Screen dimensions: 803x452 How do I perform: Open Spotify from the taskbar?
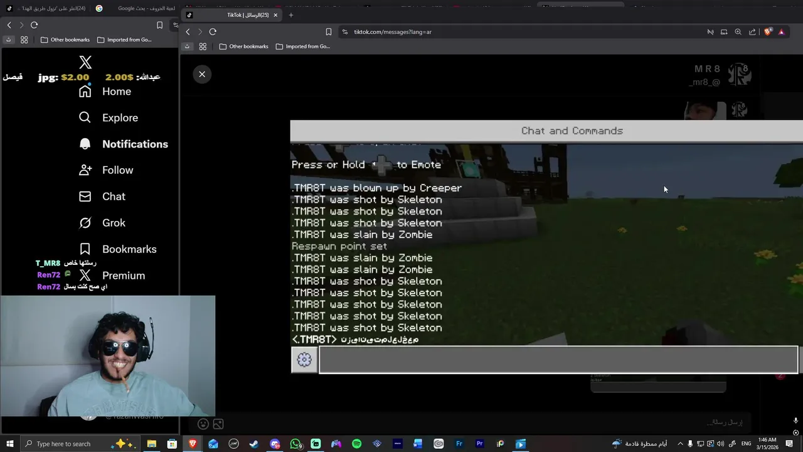pos(357,444)
